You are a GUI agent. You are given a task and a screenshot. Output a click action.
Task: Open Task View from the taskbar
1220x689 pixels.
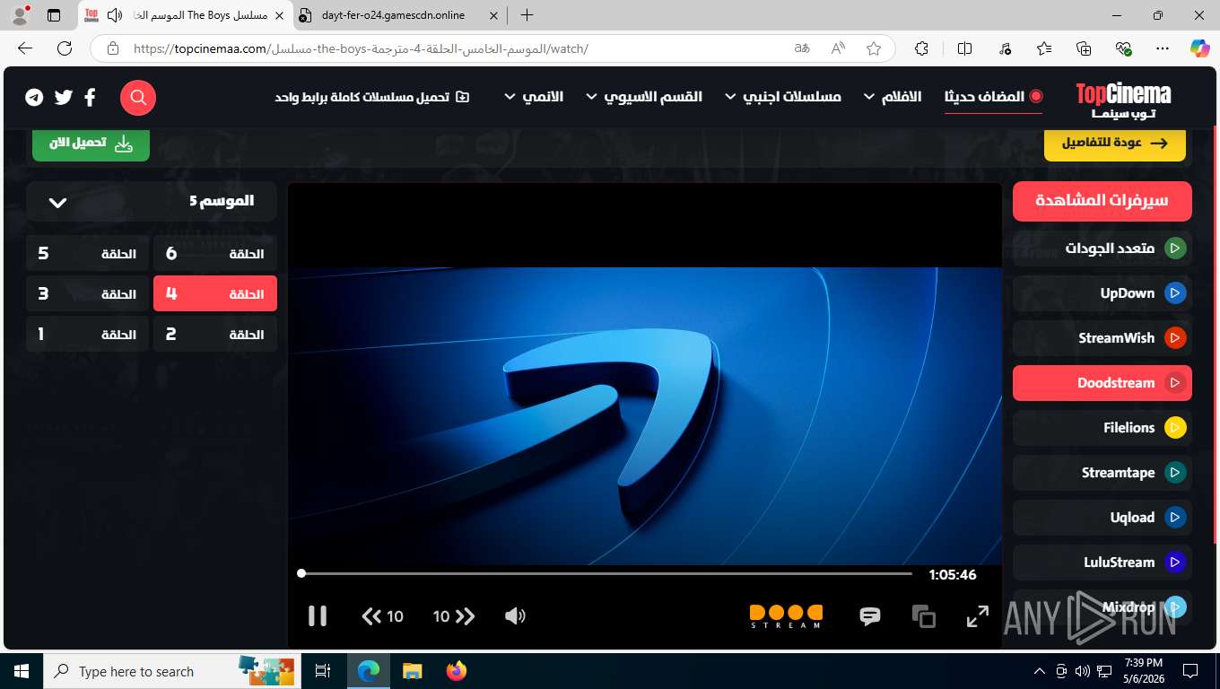click(324, 671)
